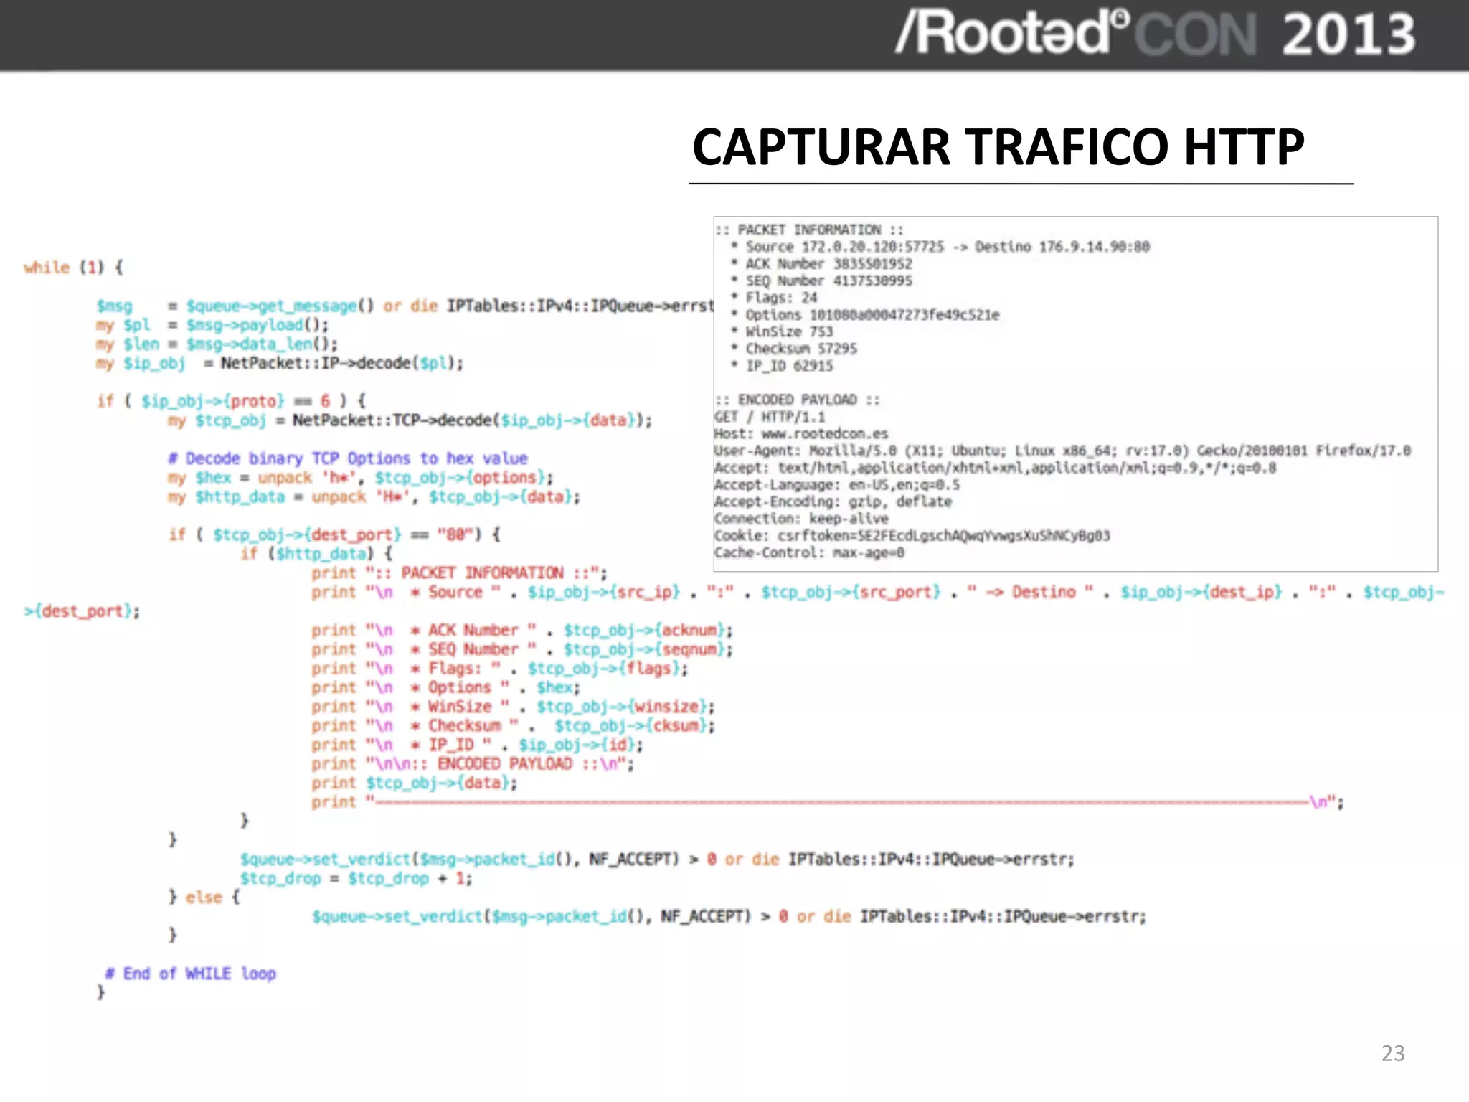
Task: Click the 'my $http_data = unpack' line
Action: [374, 497]
